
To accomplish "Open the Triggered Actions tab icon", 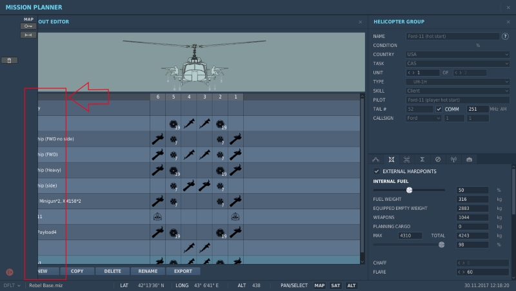I will click(x=407, y=160).
